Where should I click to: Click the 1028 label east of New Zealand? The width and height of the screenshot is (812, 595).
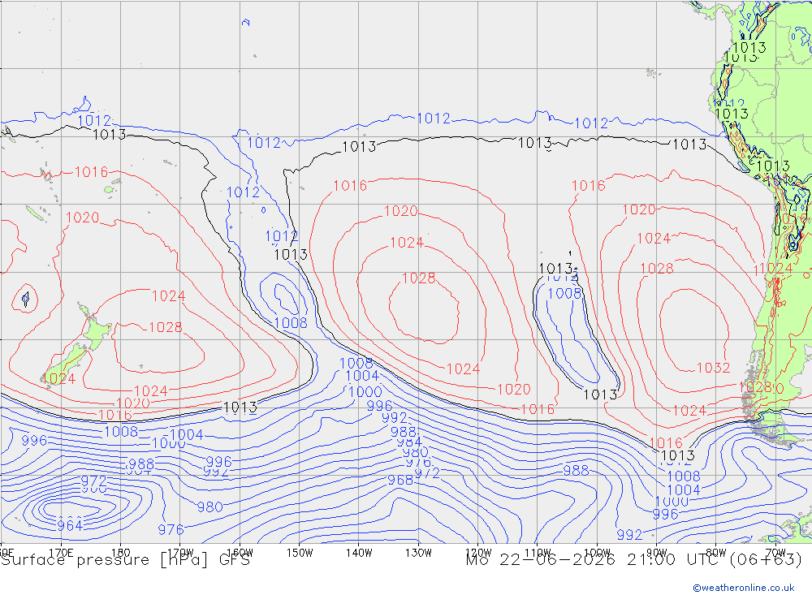click(x=165, y=327)
